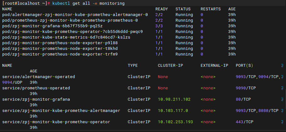Viewport: 286px width, 132px height.
Task: Click the RESTARTS column header
Action: tap(210, 9)
